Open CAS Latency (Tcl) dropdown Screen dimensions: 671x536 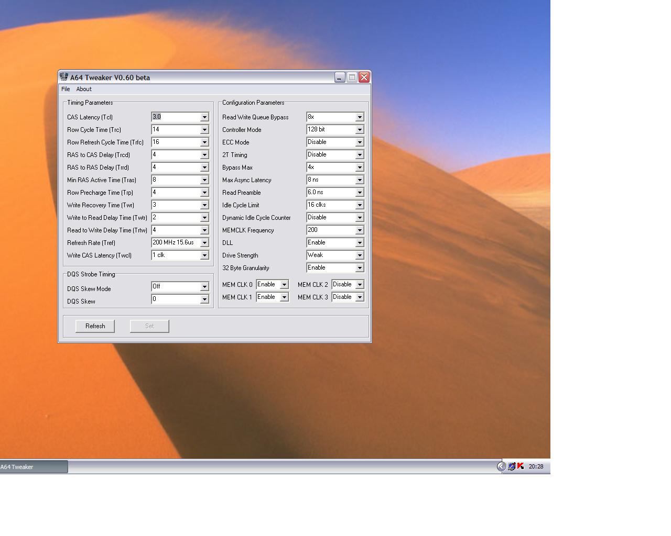point(204,117)
